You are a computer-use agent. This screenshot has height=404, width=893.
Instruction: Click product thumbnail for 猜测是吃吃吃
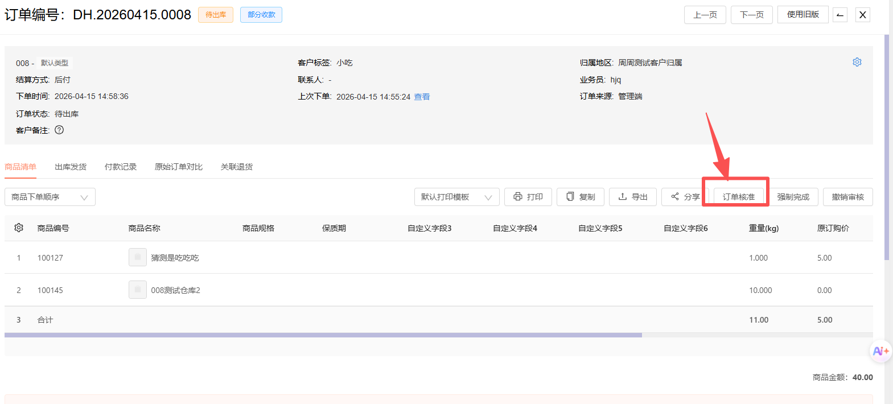point(138,257)
